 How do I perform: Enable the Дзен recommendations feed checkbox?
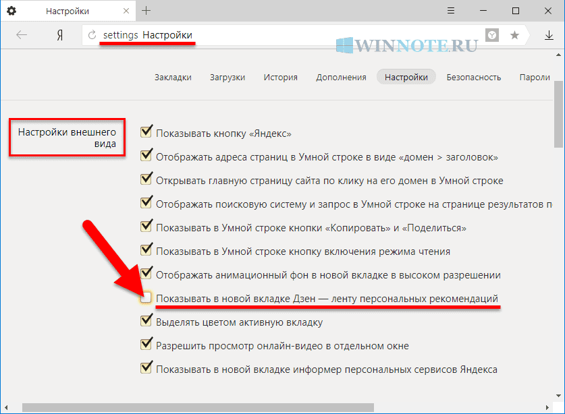click(146, 298)
